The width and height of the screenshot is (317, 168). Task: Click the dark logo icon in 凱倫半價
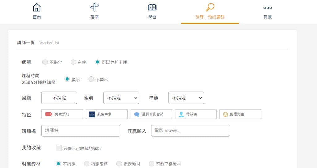[x=92, y=114]
